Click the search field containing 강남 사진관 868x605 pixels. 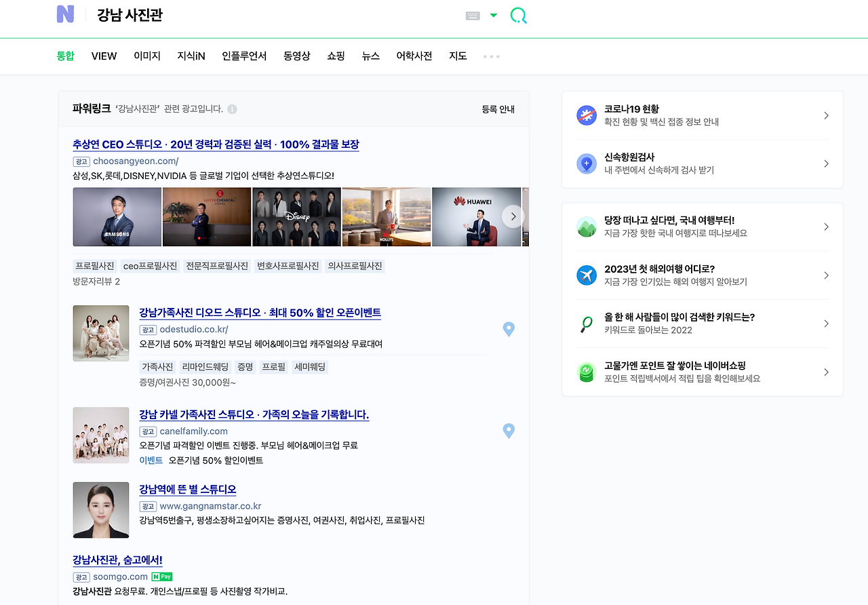point(271,15)
